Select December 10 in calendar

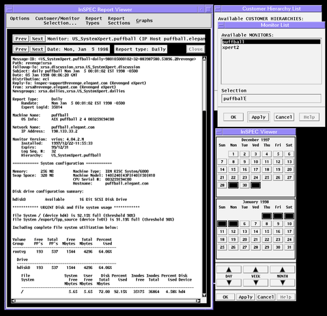tap(256, 162)
